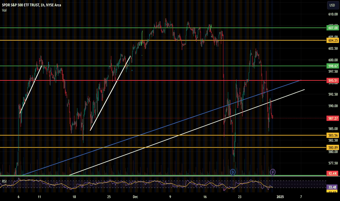Image resolution: width=340 pixels, height=201 pixels.
Task: Click the '23' date axis label
Action: (x=240, y=197)
